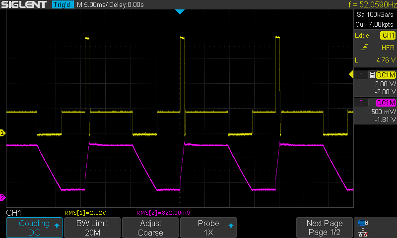Click the magenta channel 2 number box
Viewport: 397px width, 238px height.
pyautogui.click(x=361, y=103)
